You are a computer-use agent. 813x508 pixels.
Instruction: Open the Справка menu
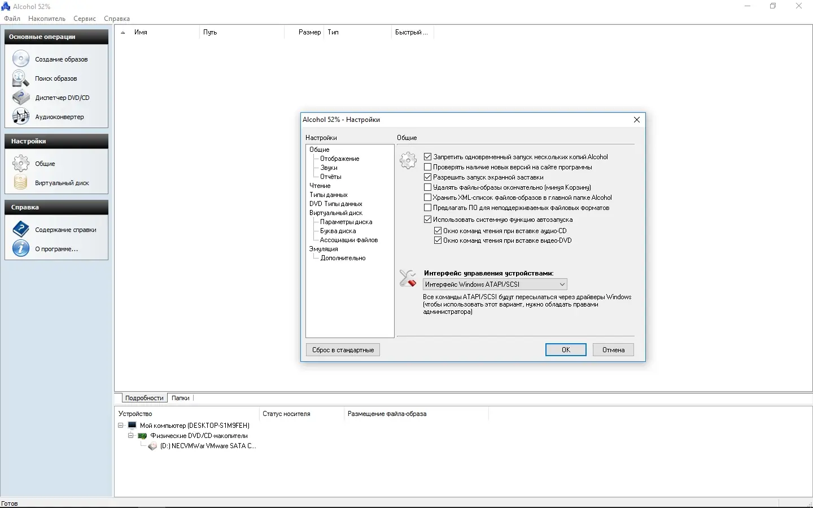pos(117,19)
